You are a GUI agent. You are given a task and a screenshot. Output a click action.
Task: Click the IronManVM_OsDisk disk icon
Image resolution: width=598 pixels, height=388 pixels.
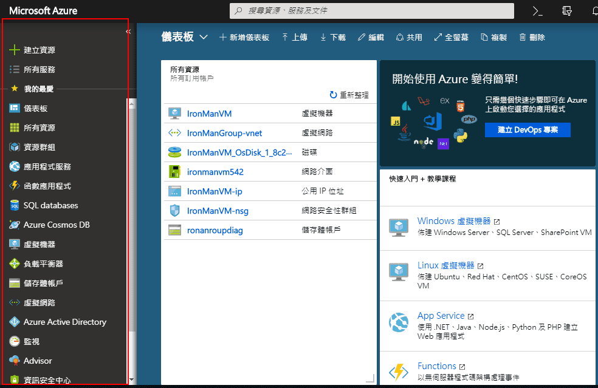[x=174, y=152]
